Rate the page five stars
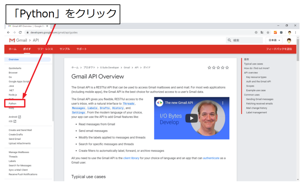 [227, 68]
